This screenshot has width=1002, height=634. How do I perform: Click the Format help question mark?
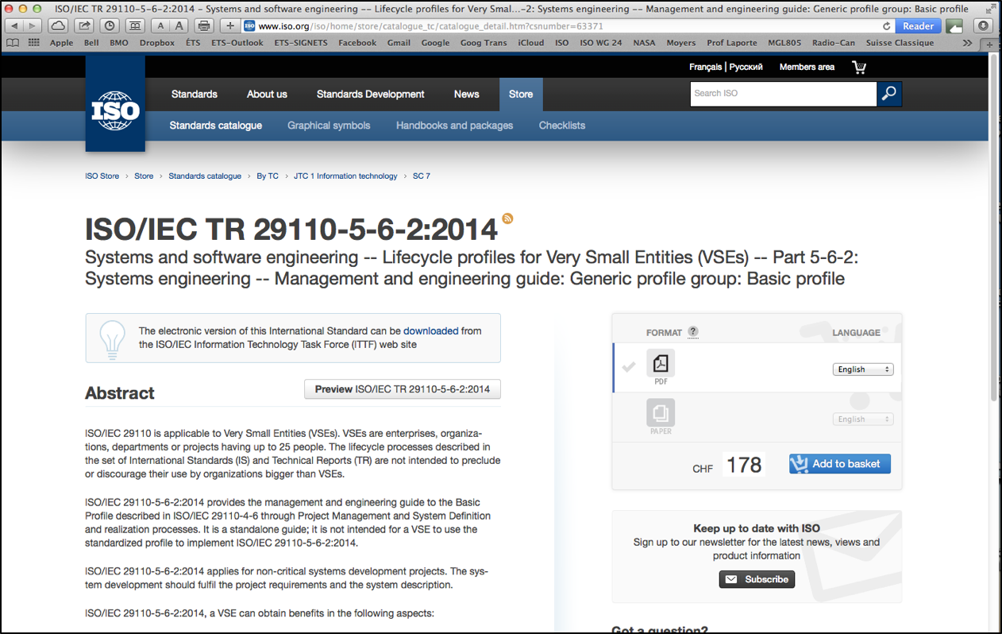click(693, 332)
